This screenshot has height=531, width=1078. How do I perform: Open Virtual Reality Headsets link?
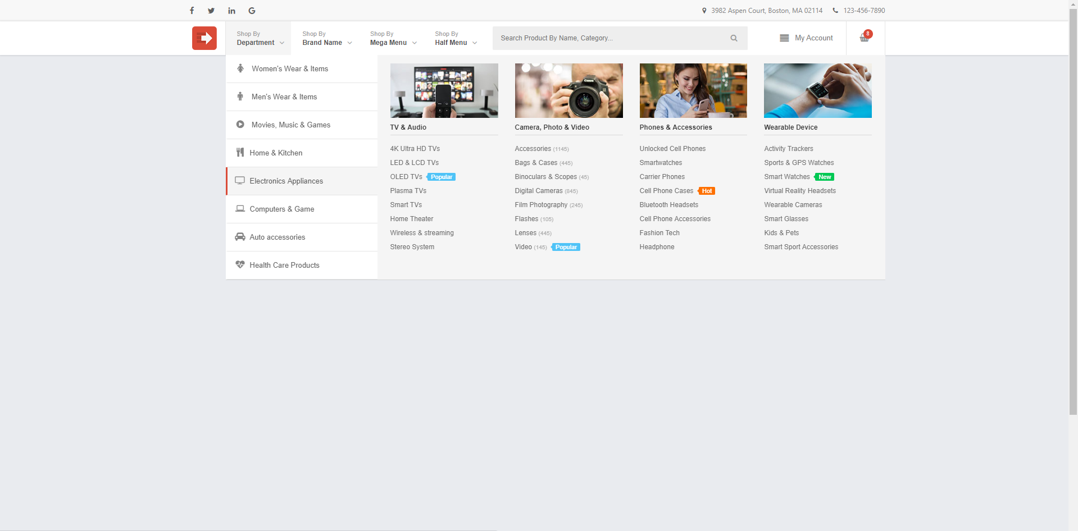coord(800,191)
